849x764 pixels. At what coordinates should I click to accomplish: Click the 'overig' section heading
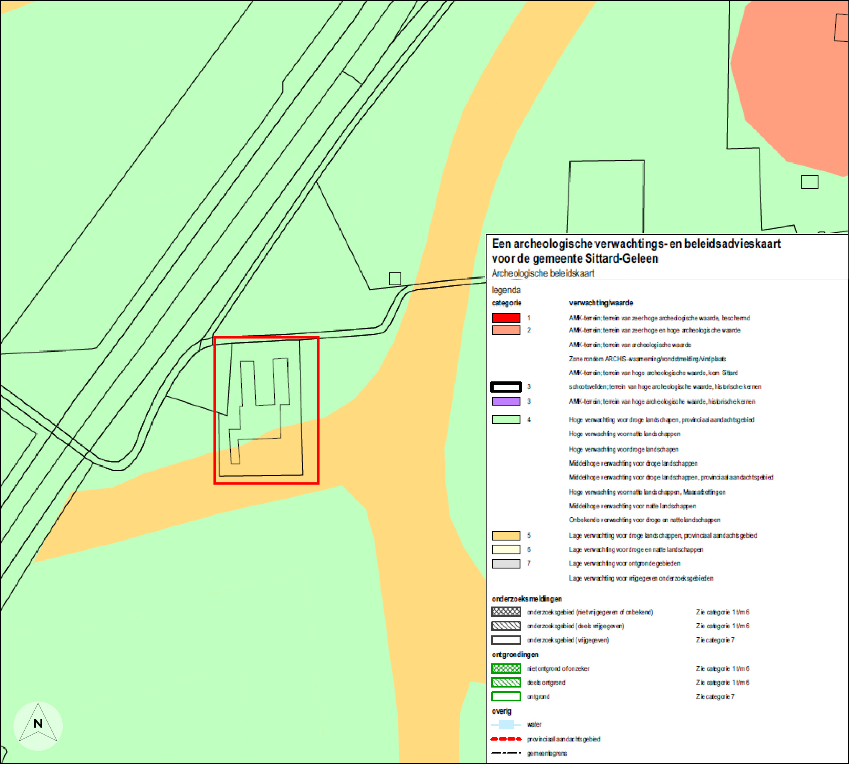(501, 711)
